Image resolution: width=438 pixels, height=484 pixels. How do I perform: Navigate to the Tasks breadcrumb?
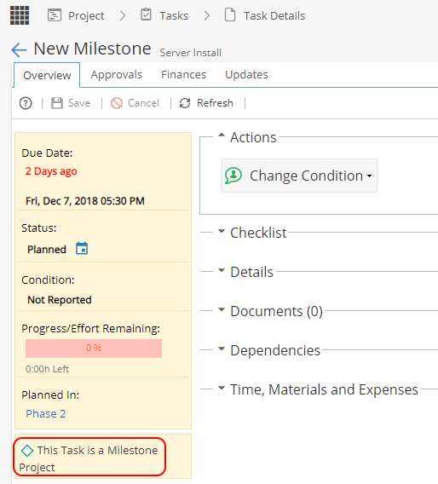pos(174,15)
